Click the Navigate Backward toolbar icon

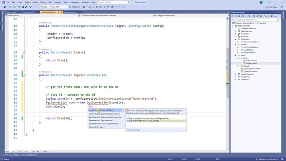[5, 7]
